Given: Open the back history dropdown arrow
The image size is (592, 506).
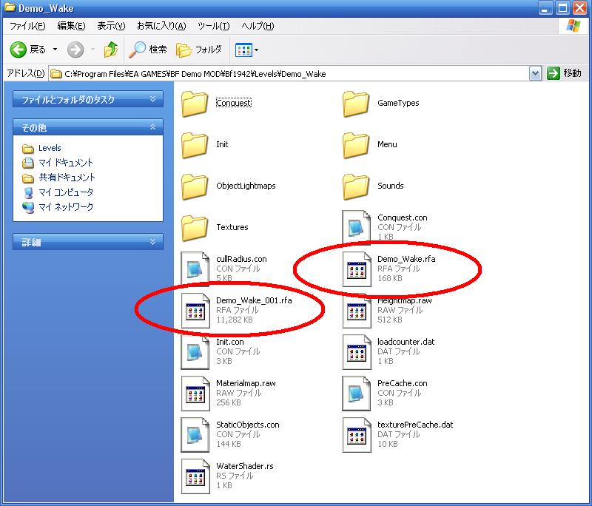Looking at the screenshot, I should point(55,50).
